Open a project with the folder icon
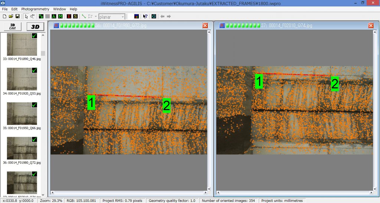The image size is (380, 203). click(x=11, y=16)
